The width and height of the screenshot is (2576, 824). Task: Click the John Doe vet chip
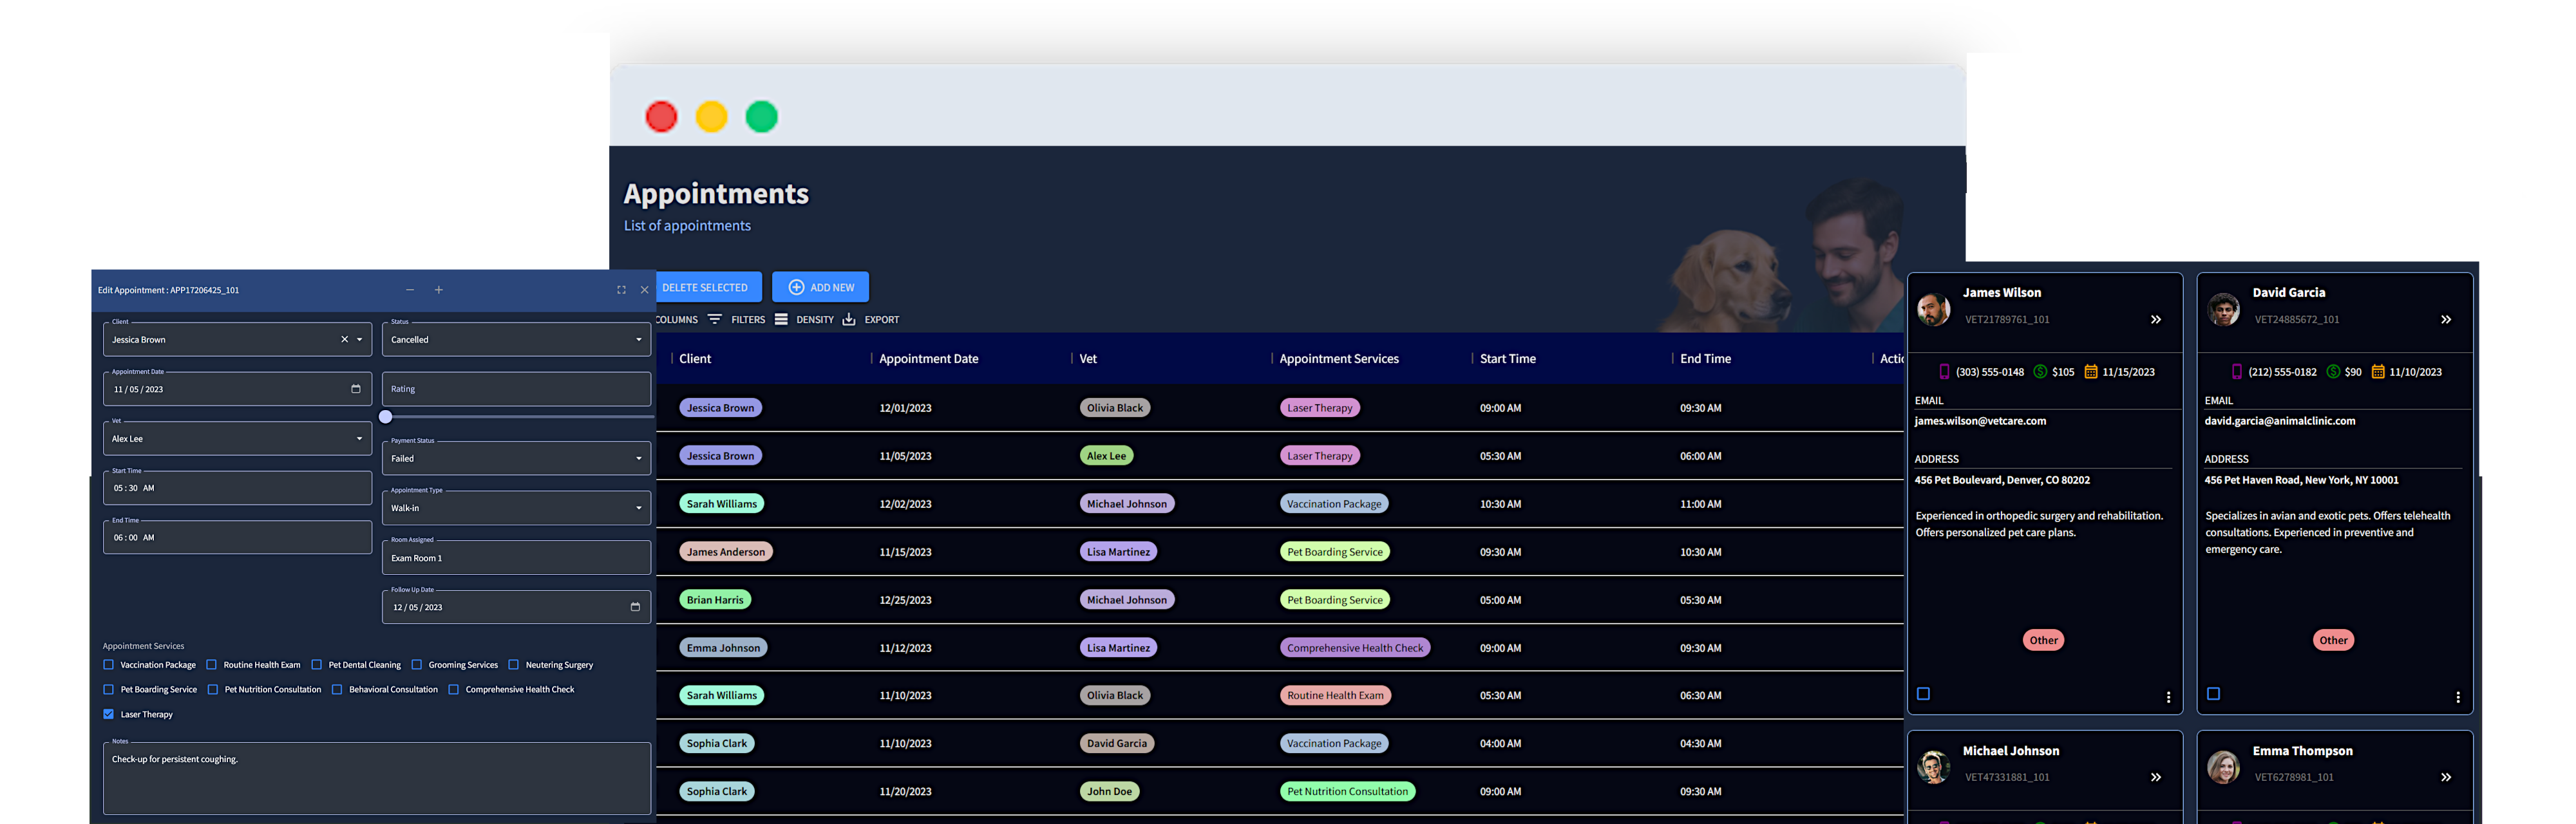(x=1109, y=791)
